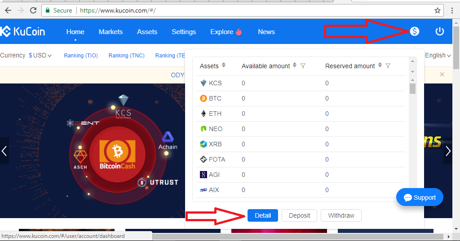Open the Assets menu
The width and height of the screenshot is (460, 241).
pos(147,32)
